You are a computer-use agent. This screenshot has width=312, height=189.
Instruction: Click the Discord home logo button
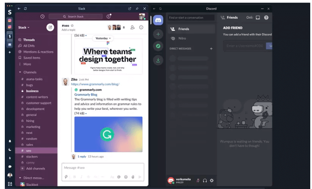158,20
